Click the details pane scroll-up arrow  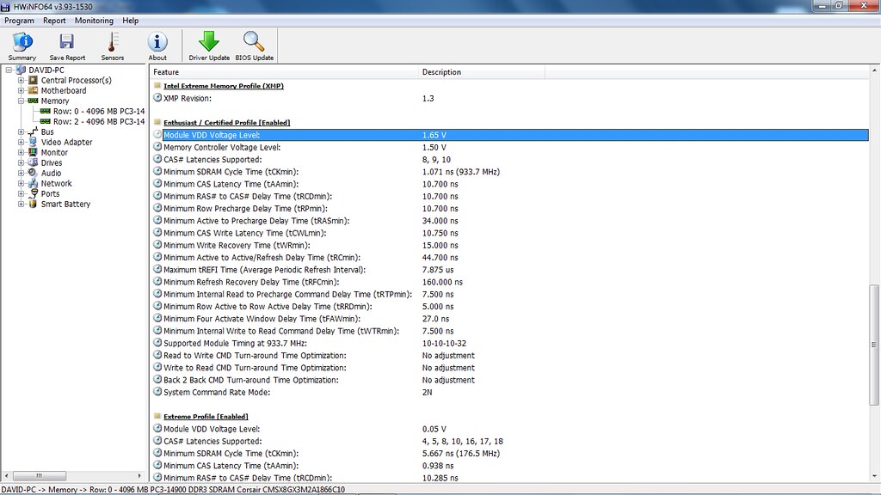click(x=874, y=70)
